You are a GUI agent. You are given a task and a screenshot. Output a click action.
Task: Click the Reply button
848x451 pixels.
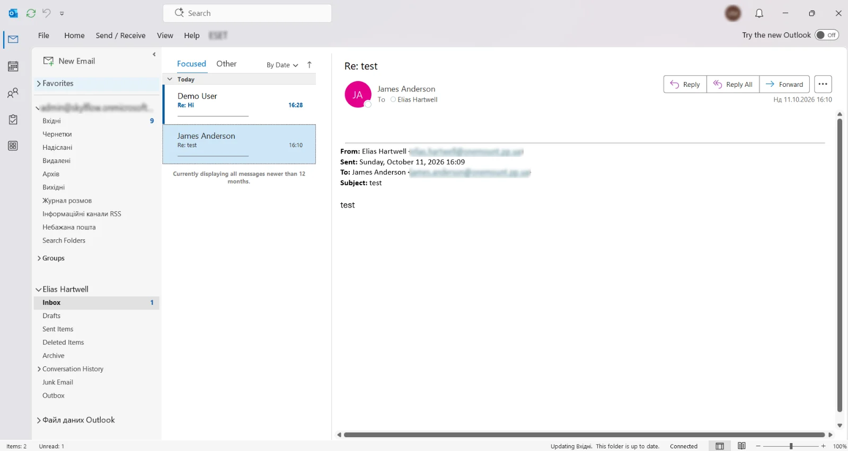(x=685, y=84)
